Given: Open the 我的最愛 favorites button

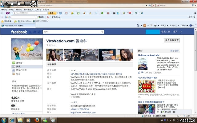Looking at the screenshot, I should click(x=6, y=21).
